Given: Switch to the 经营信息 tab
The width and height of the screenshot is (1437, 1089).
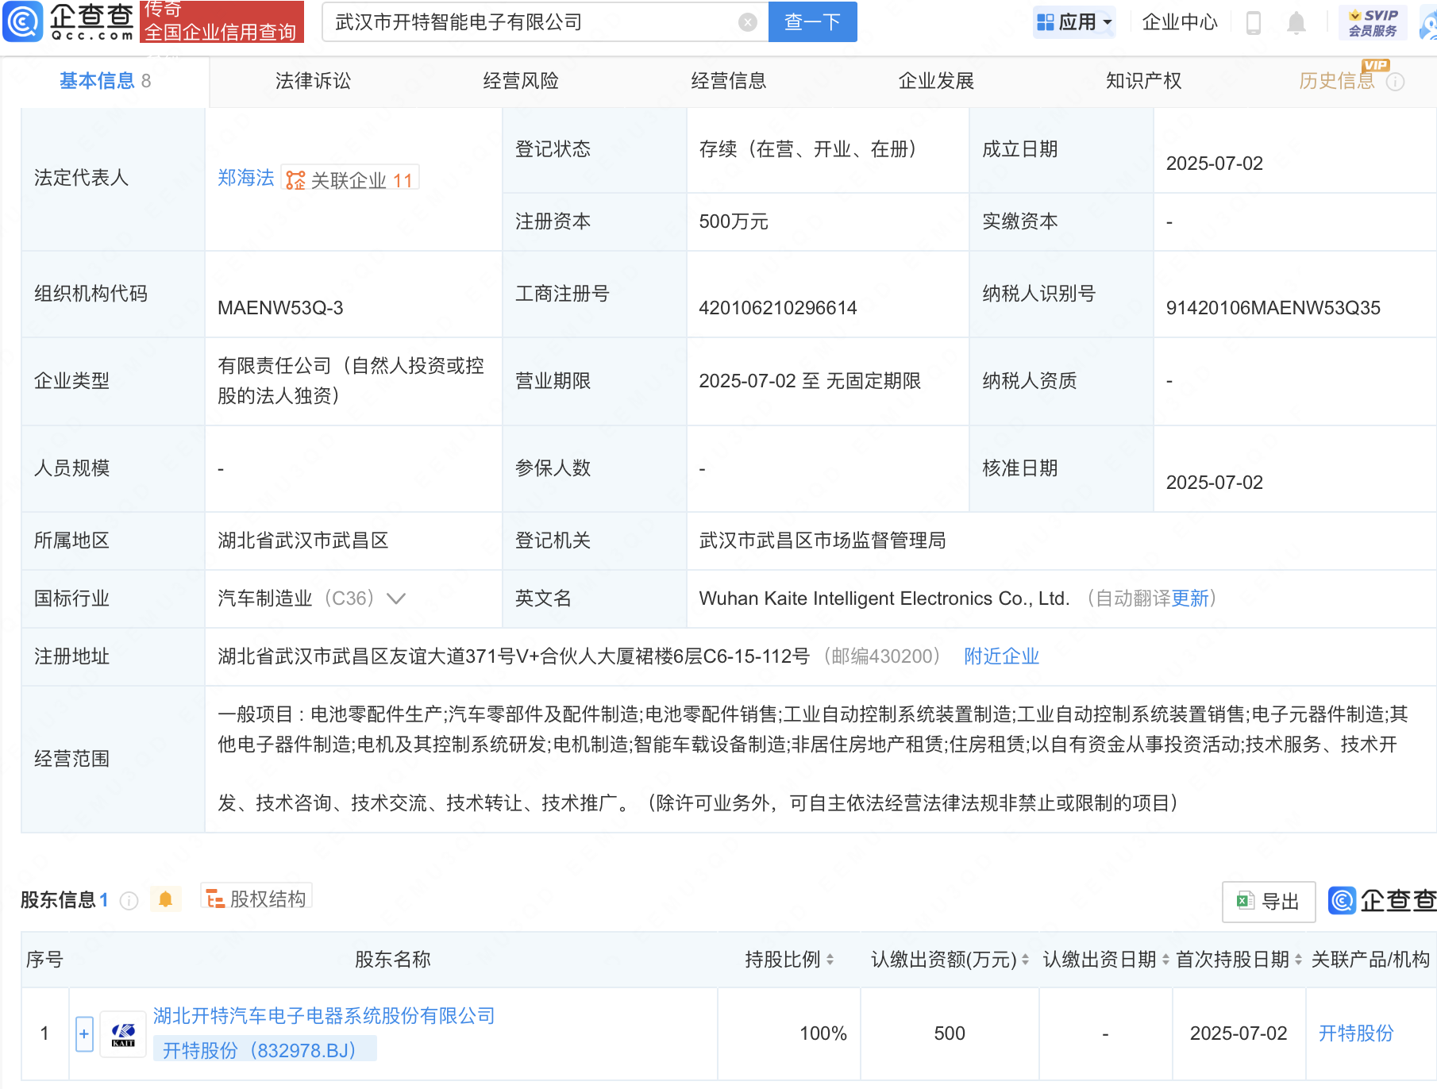Looking at the screenshot, I should point(729,81).
